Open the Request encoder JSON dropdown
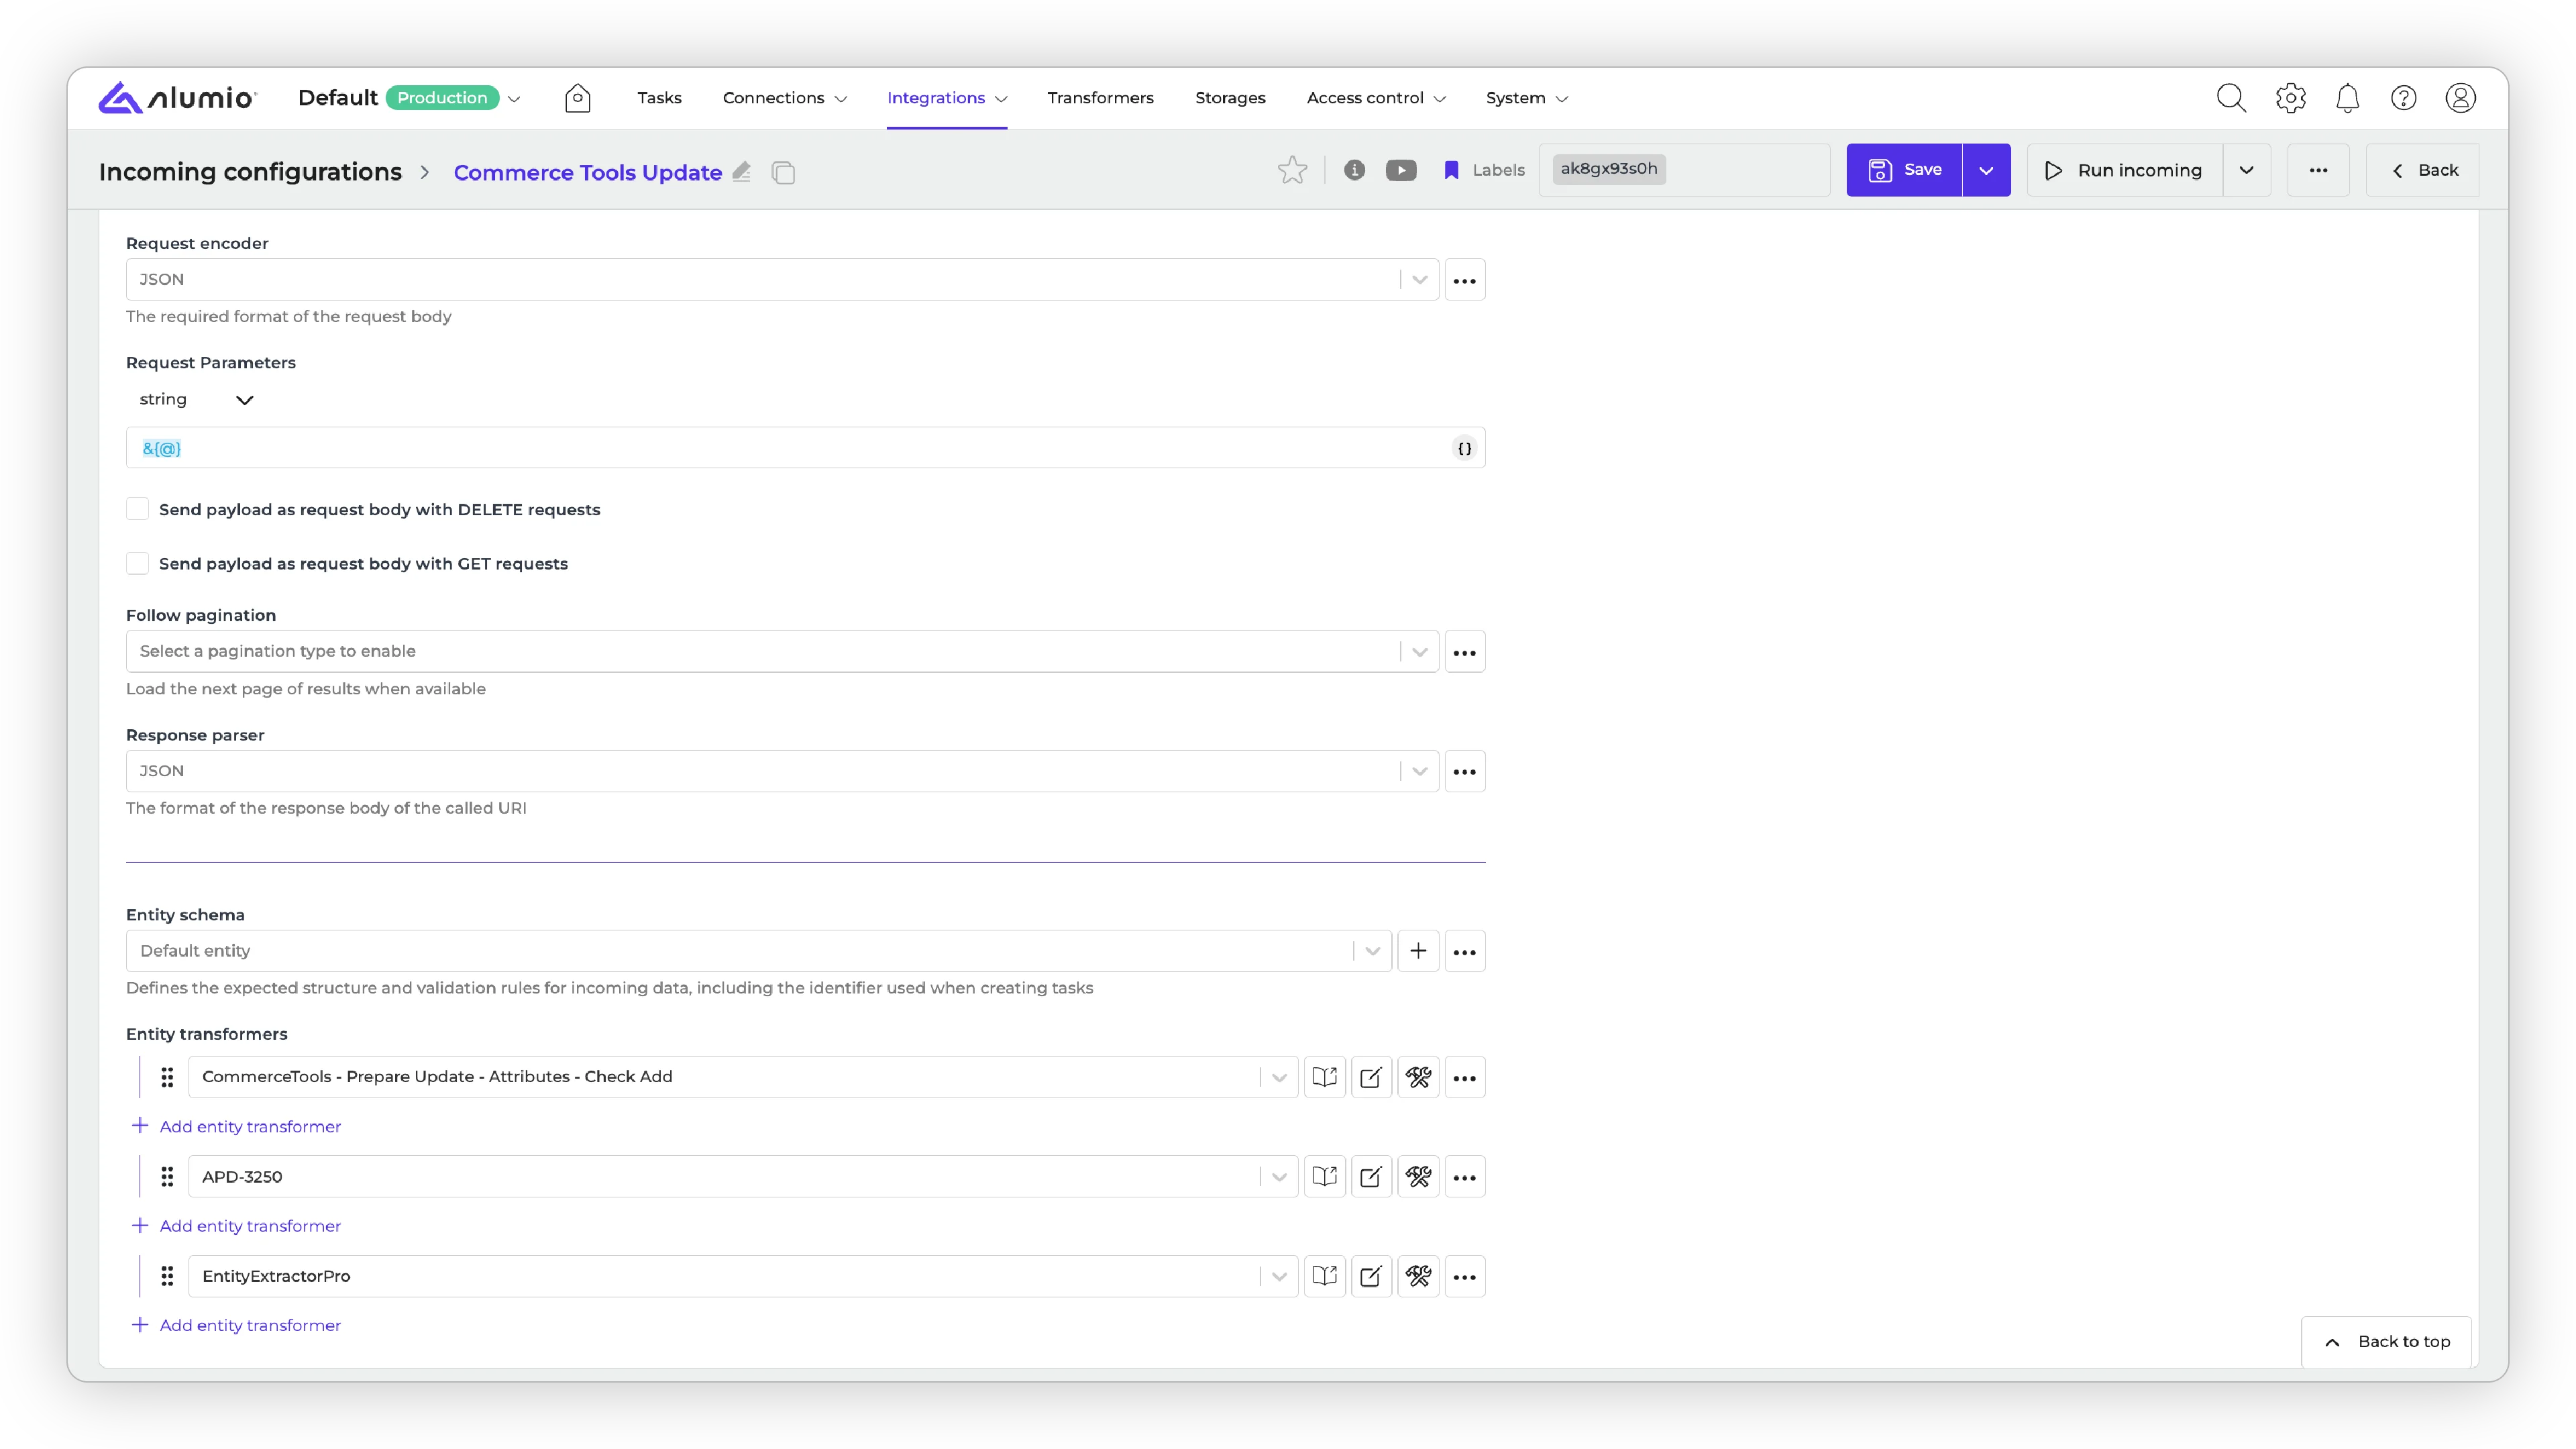 point(782,279)
